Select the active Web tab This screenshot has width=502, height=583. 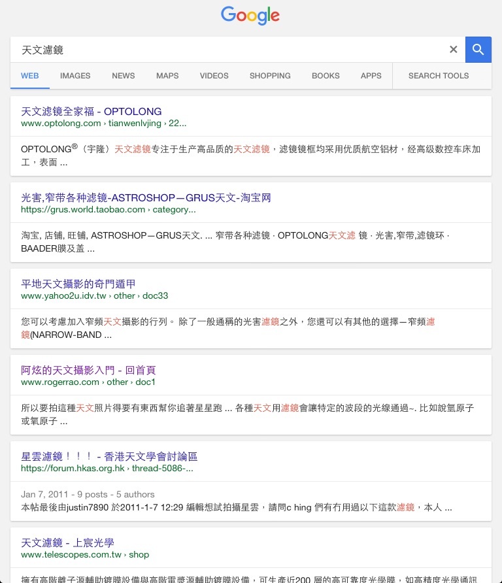(x=30, y=76)
